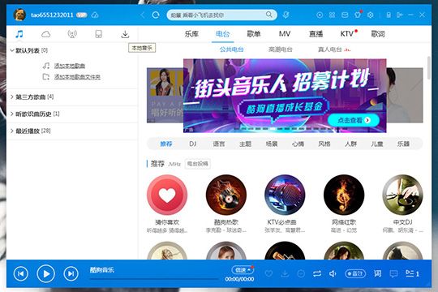This screenshot has height=292, width=438.
Task: Open the messages mail icon
Action: (x=345, y=15)
